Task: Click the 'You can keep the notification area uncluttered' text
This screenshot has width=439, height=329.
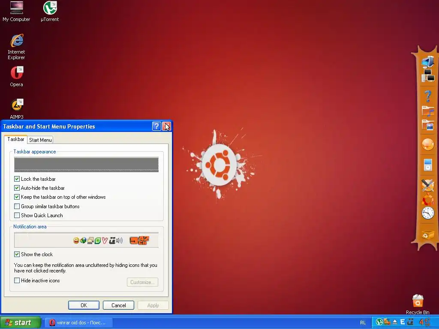Action: point(86,268)
